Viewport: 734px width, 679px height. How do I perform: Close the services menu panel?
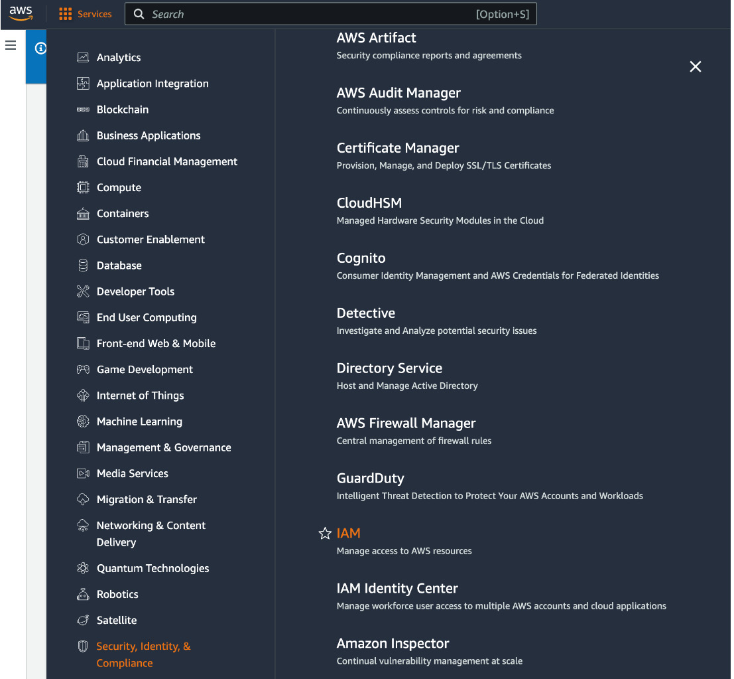point(695,66)
